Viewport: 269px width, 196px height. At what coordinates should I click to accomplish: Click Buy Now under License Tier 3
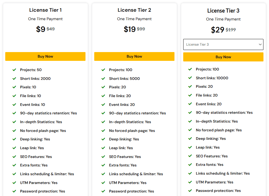point(223,57)
